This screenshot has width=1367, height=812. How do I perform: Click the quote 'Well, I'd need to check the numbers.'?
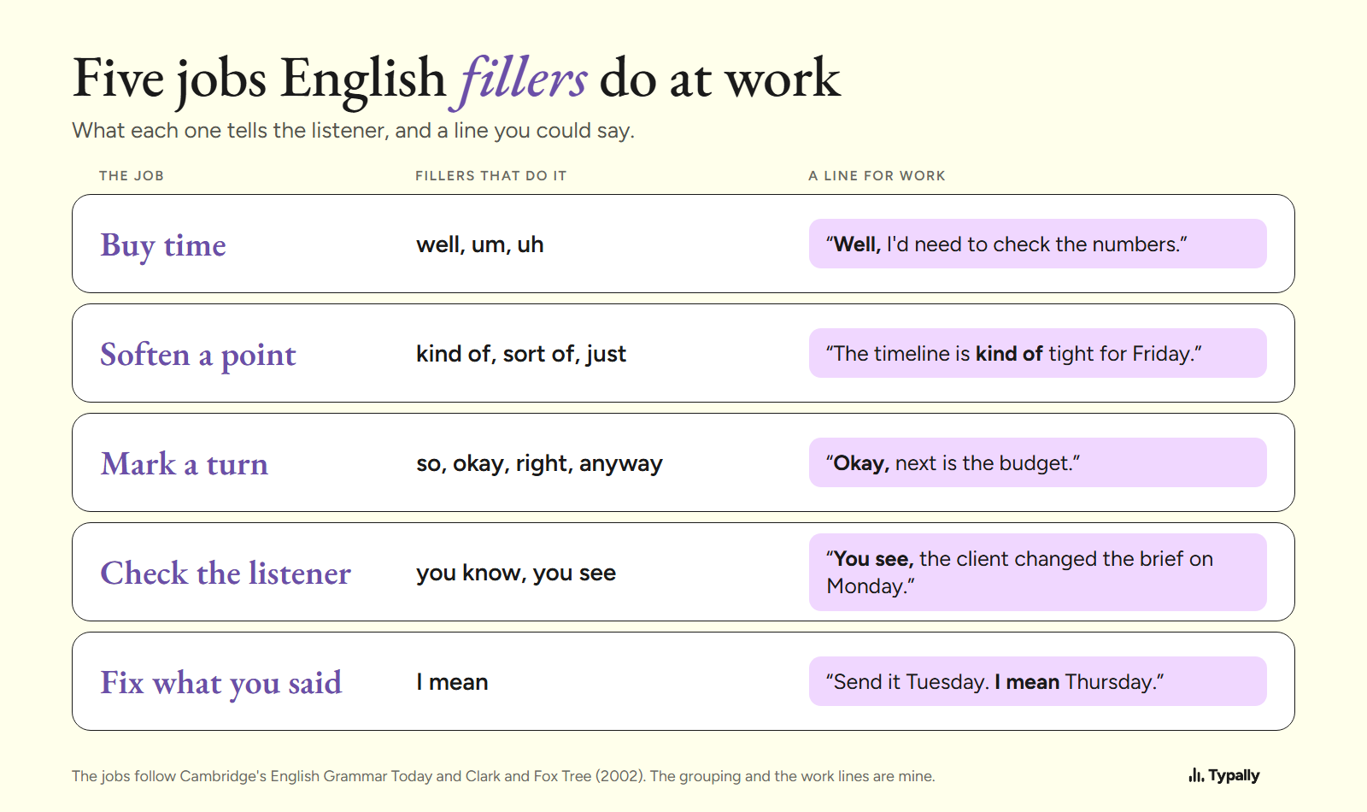click(1038, 244)
